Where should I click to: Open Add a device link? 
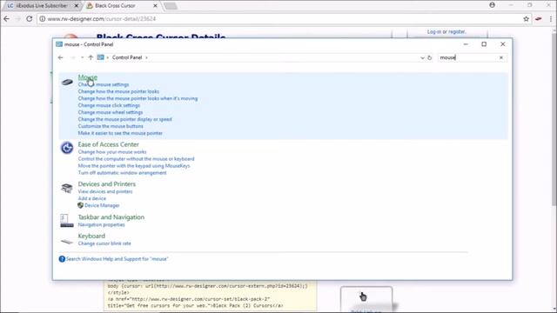(x=92, y=198)
